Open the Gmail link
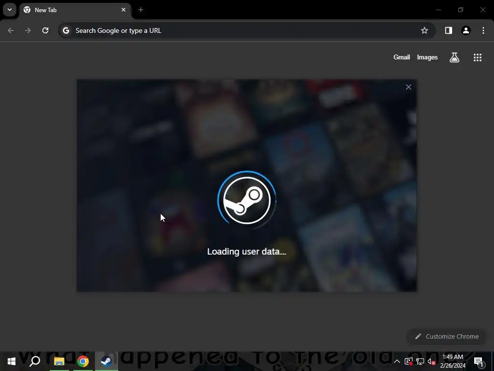Viewport: 494px width, 371px height. (x=402, y=57)
